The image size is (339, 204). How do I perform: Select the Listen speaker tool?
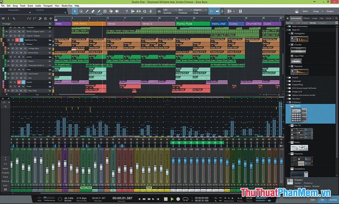click(x=117, y=11)
